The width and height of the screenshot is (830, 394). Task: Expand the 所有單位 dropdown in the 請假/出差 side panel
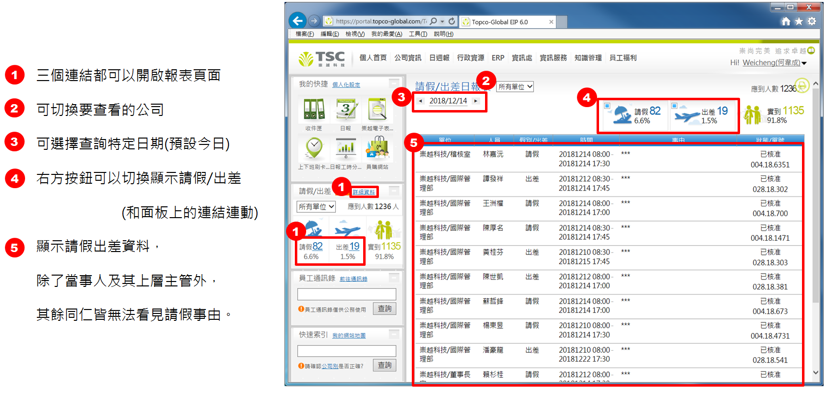(316, 207)
